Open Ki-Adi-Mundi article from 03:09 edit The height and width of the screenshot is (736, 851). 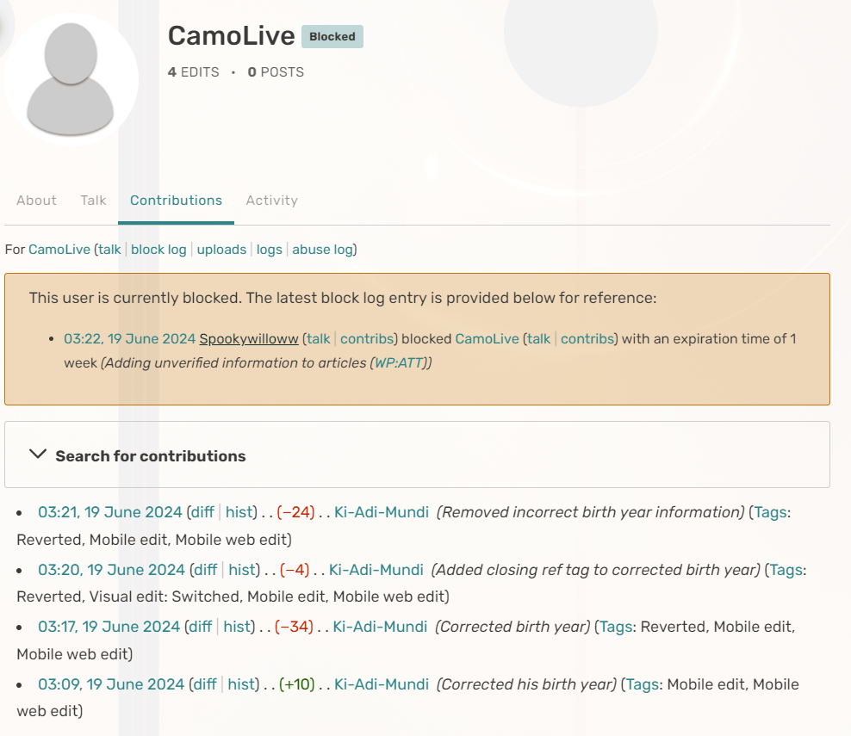[382, 684]
